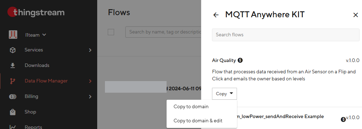Click the Data Flow Manager branch icon
This screenshot has width=362, height=129.
pos(13,81)
